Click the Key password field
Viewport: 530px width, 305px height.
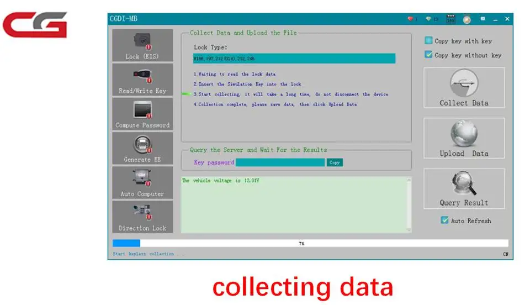[280, 162]
